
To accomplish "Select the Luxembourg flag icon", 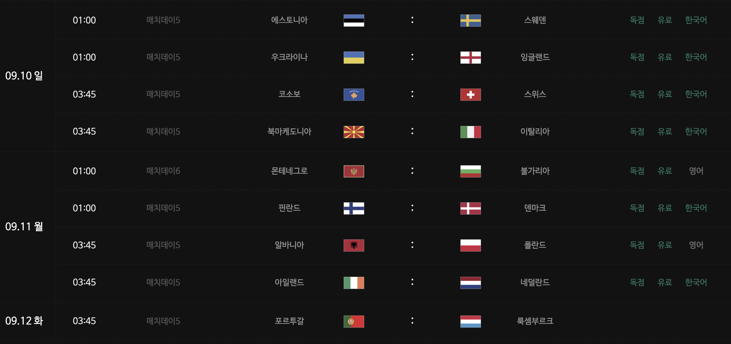I will click(x=470, y=322).
